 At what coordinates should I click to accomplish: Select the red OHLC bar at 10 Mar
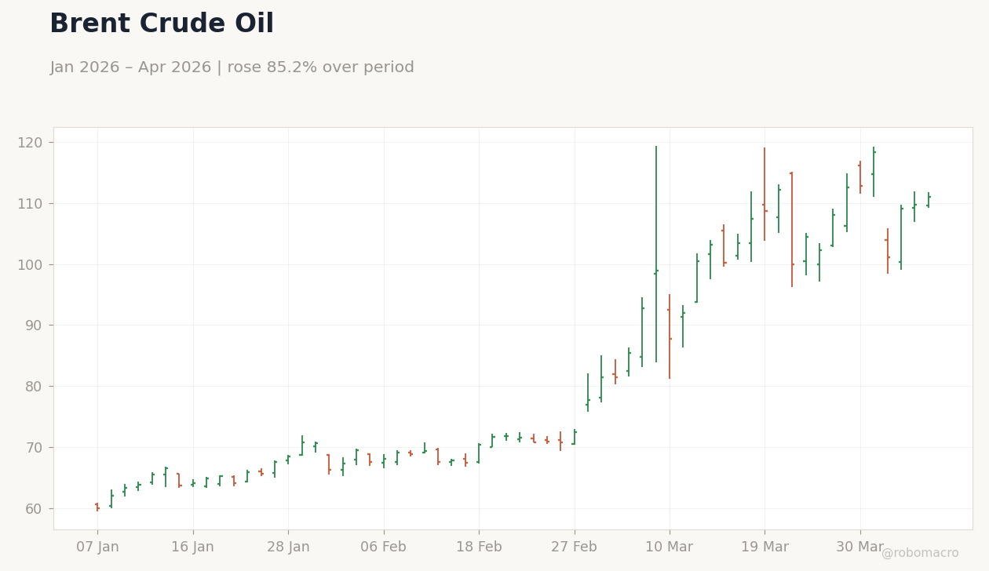(670, 336)
